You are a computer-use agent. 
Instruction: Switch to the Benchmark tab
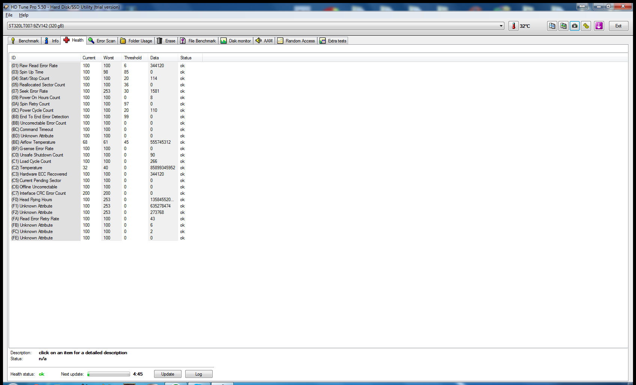click(x=25, y=41)
